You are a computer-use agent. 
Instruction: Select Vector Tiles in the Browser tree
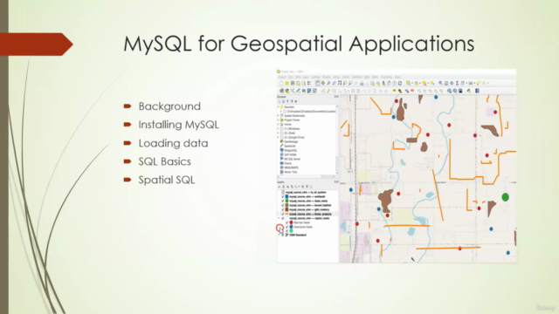(x=291, y=172)
